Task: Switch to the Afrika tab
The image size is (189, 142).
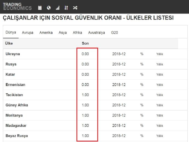Action: (78, 33)
